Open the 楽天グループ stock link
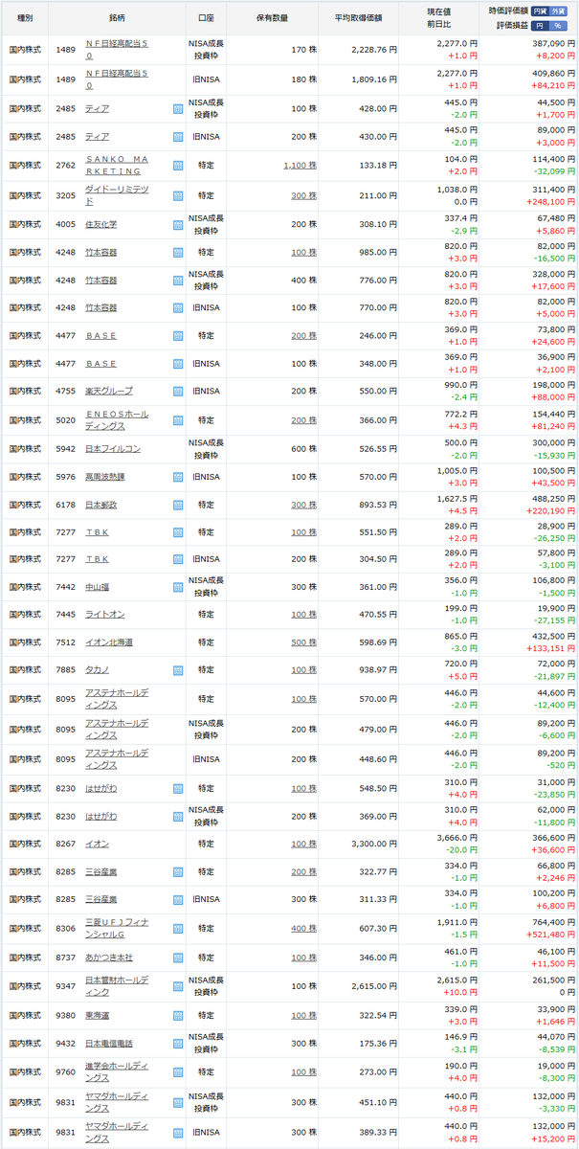579x1149 pixels. (109, 392)
